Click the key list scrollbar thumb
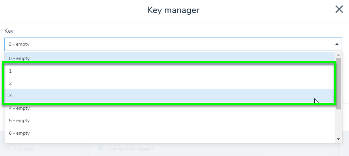349x156 pixels. click(x=338, y=84)
